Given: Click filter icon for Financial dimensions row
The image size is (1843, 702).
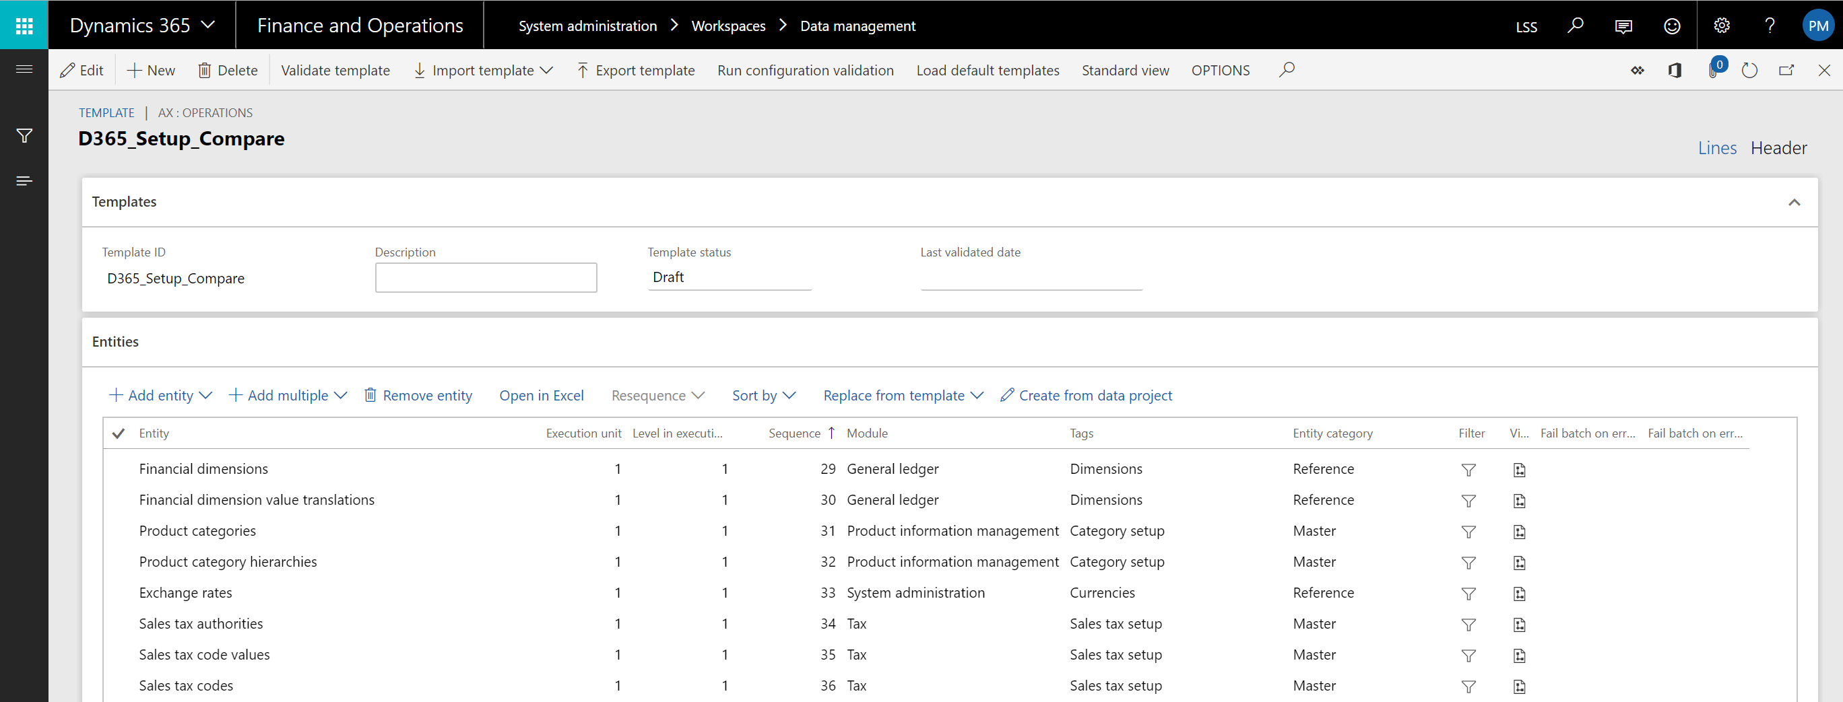Looking at the screenshot, I should point(1468,470).
